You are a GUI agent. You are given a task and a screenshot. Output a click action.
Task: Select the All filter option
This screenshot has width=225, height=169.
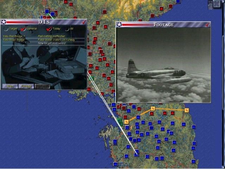pyautogui.click(x=67, y=29)
